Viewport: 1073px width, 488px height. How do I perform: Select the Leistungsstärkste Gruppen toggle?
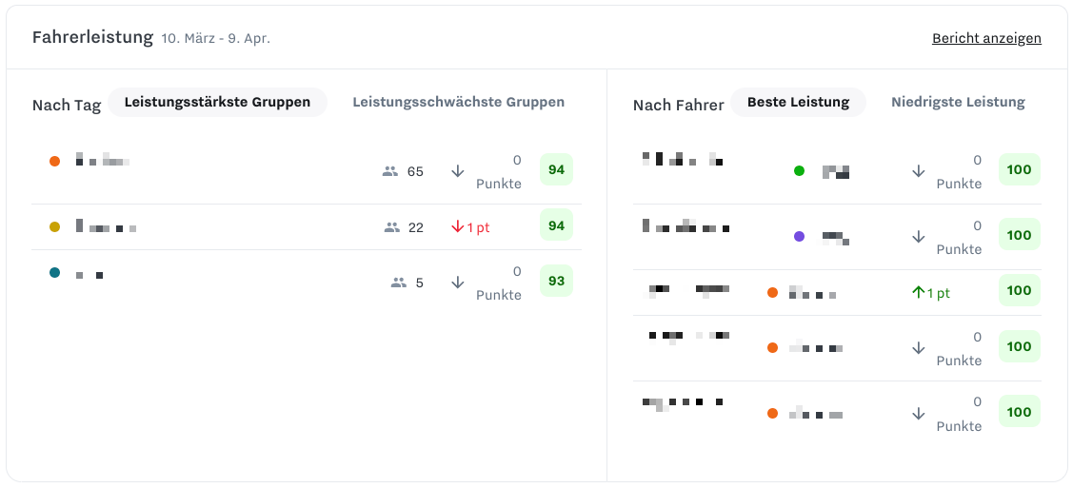pos(218,103)
